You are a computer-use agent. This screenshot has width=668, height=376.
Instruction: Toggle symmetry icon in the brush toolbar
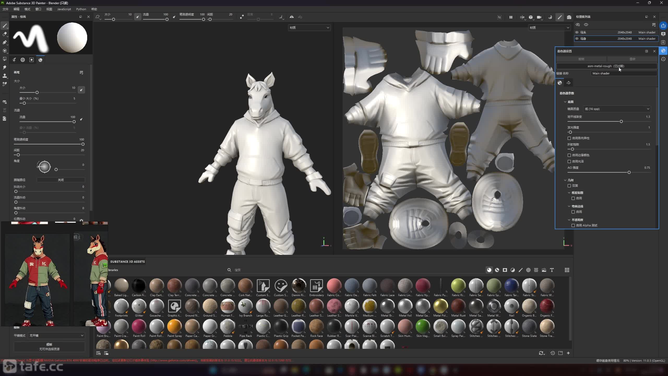291,17
